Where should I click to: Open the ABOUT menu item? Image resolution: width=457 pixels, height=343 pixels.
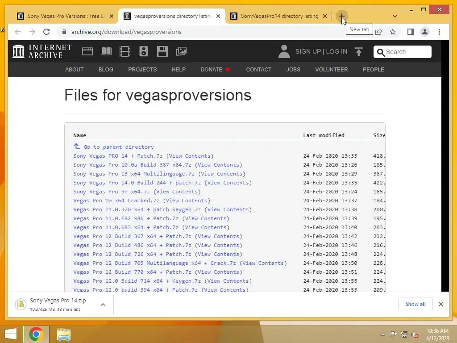pyautogui.click(x=75, y=69)
